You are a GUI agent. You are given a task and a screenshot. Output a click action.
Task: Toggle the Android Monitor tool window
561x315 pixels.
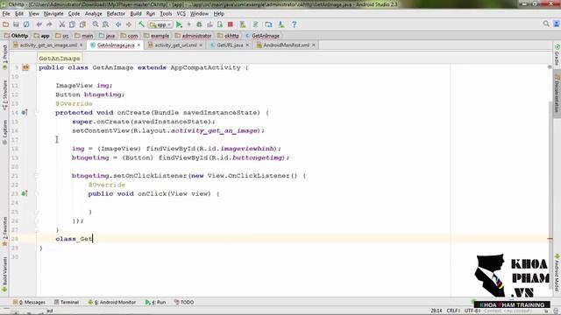(112, 302)
